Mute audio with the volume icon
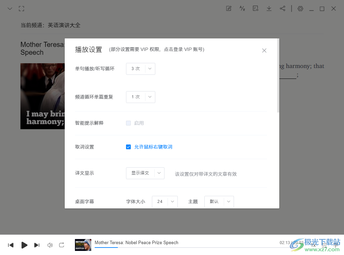This screenshot has width=344, height=255. pyautogui.click(x=50, y=245)
